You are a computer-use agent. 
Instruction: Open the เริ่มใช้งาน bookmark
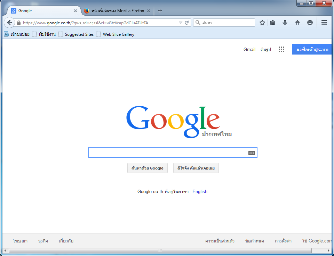tap(44, 34)
